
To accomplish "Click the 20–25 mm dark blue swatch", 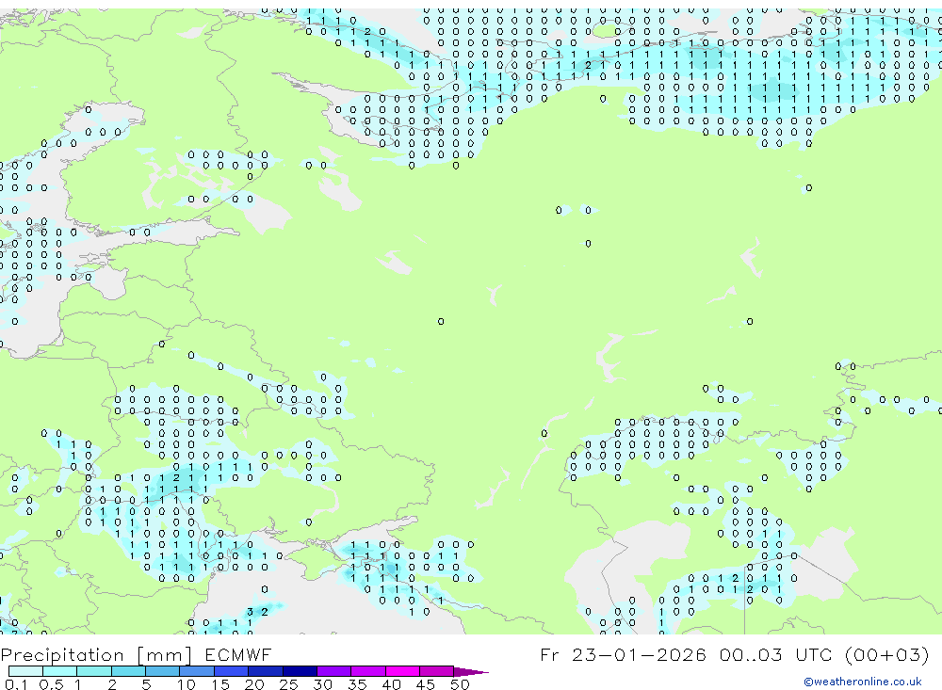I will coord(265,671).
